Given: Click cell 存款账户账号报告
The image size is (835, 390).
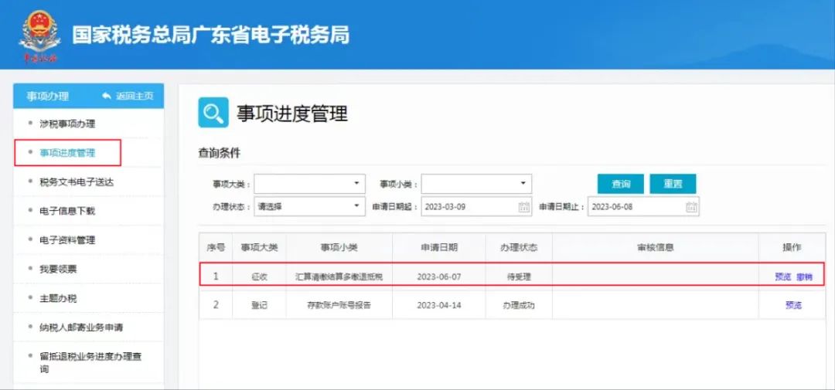Looking at the screenshot, I should [x=339, y=305].
